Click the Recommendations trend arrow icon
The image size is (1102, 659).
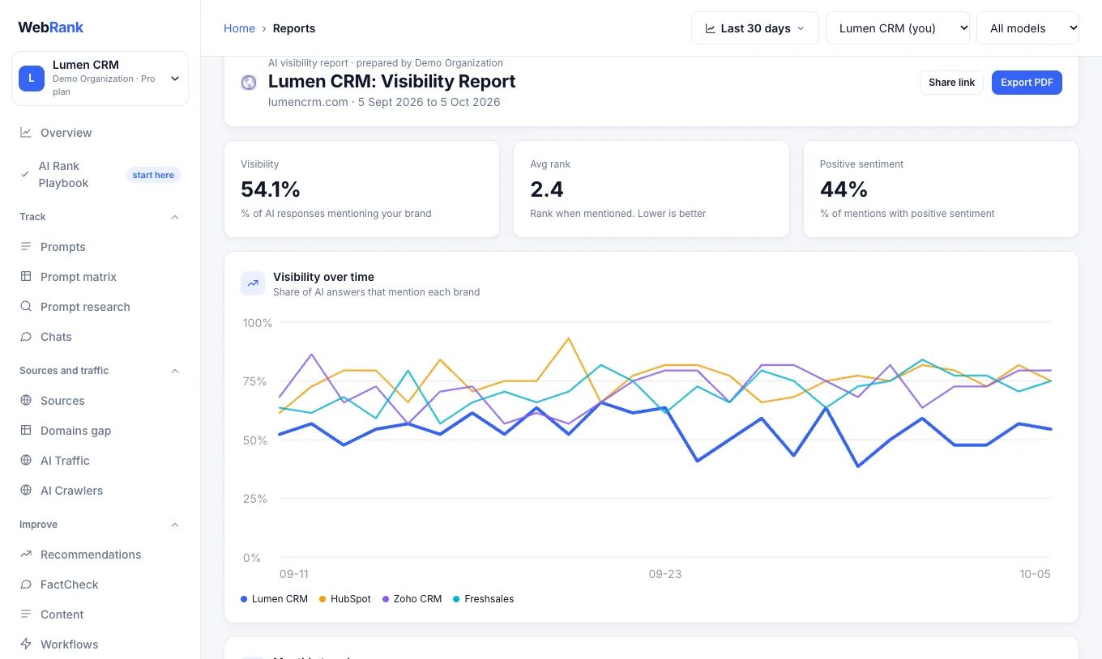coord(26,555)
